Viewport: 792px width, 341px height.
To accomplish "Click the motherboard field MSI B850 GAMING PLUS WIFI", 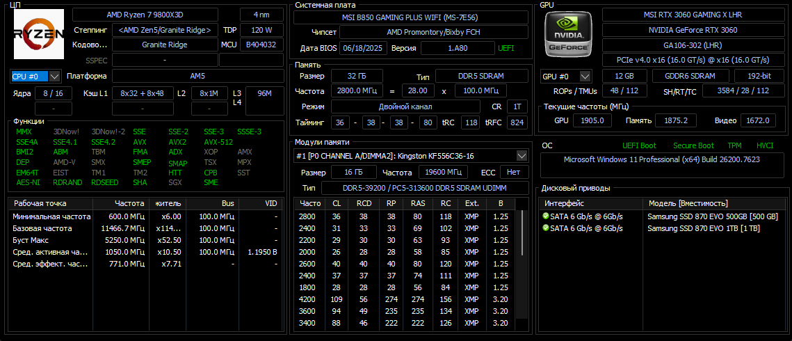I will tap(411, 17).
